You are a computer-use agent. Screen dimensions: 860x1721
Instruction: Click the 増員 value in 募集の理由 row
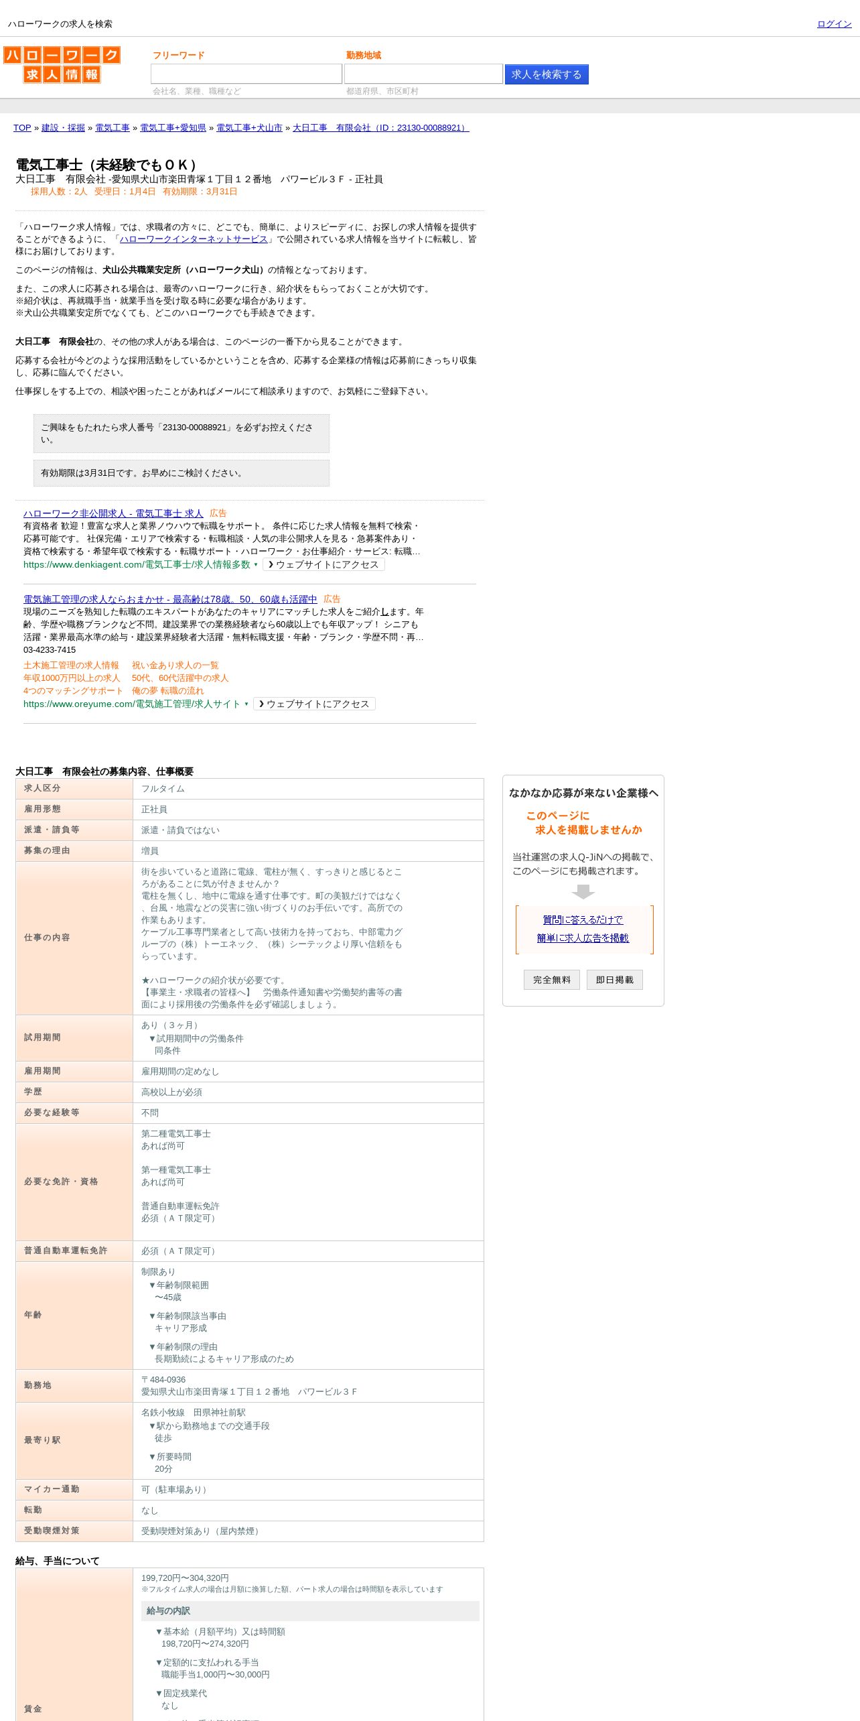tap(150, 852)
